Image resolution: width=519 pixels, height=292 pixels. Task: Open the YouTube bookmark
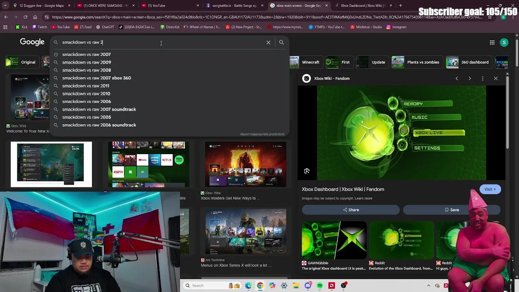(60, 27)
